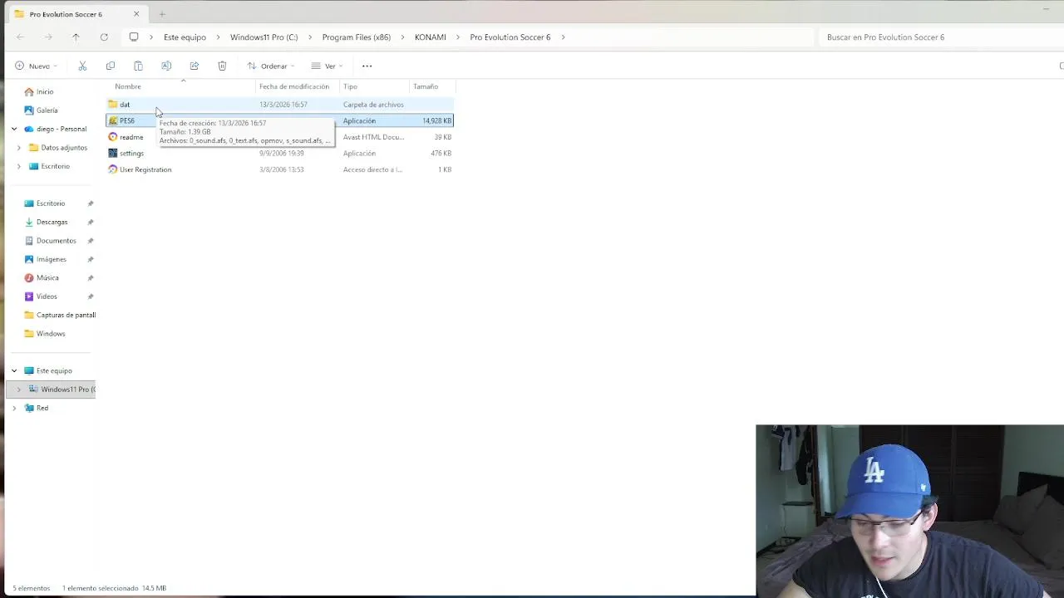Expand the Red network node
Screen dimensions: 1064x598
click(x=14, y=408)
